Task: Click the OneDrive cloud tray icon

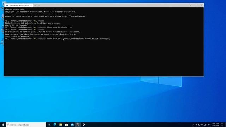Action: pos(196,125)
